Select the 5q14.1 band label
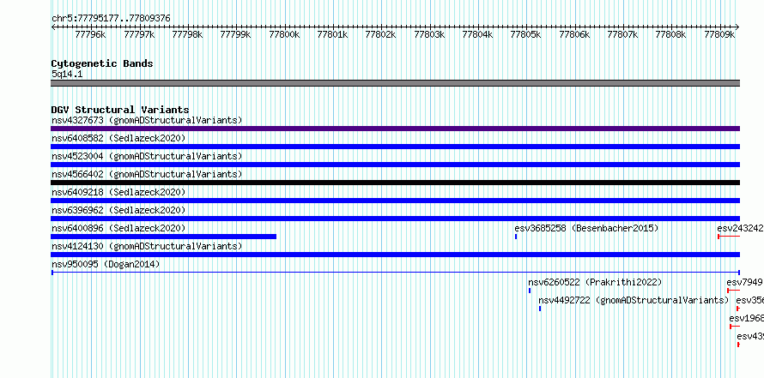The image size is (764, 378). [67, 74]
